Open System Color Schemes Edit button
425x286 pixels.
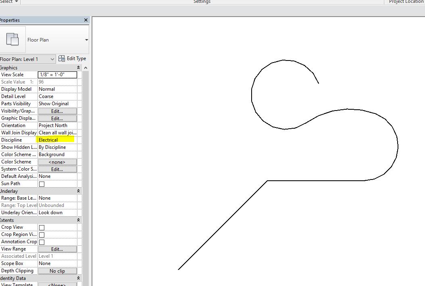pos(57,169)
